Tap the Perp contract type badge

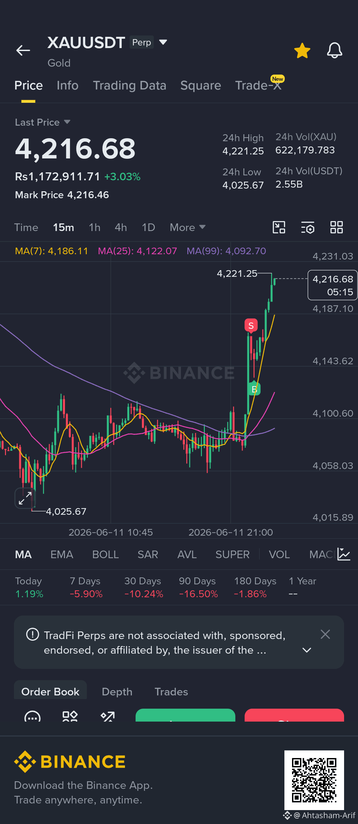(x=142, y=42)
